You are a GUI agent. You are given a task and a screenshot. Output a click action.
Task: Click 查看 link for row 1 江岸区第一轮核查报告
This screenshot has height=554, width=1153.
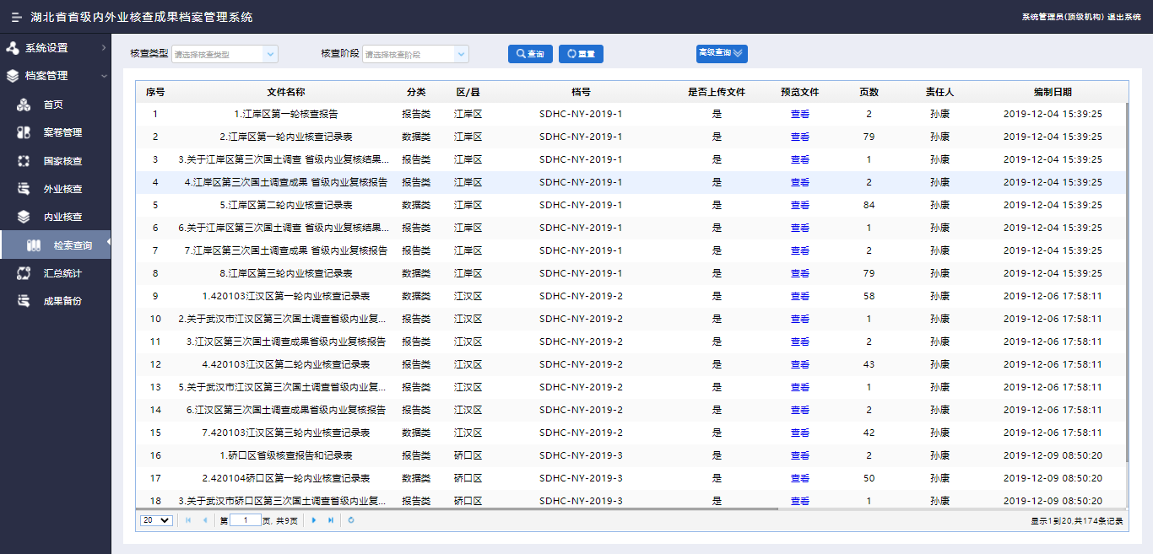(x=799, y=114)
